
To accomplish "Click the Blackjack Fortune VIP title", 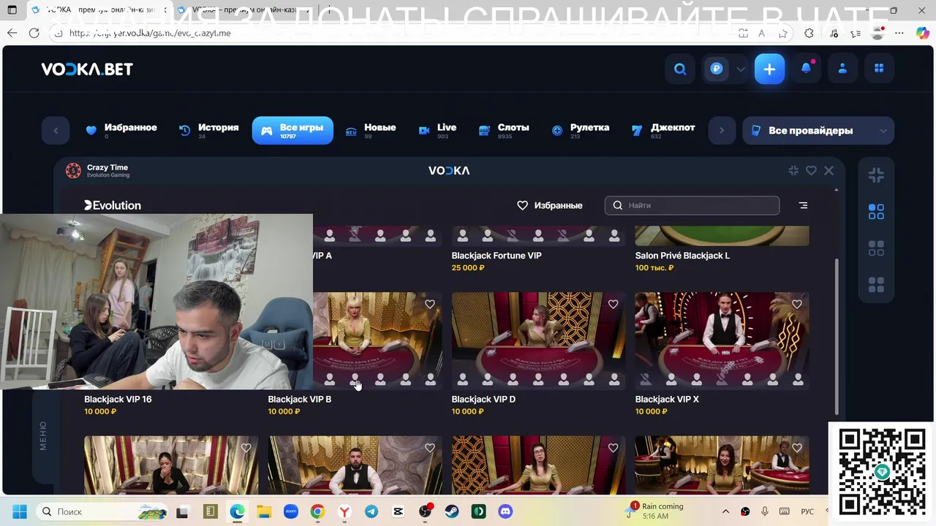I will click(497, 256).
